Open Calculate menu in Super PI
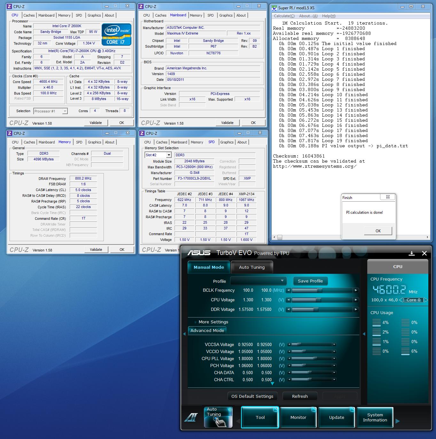Screen dimensions: 436x439 coord(284,16)
